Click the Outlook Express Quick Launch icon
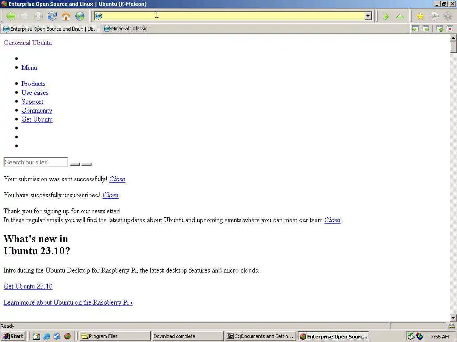This screenshot has height=342, width=457. (x=57, y=336)
